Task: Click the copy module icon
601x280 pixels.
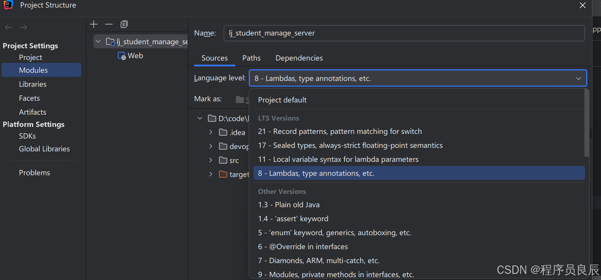Action: click(124, 24)
